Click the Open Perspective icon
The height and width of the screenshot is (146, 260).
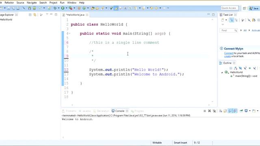click(x=245, y=8)
